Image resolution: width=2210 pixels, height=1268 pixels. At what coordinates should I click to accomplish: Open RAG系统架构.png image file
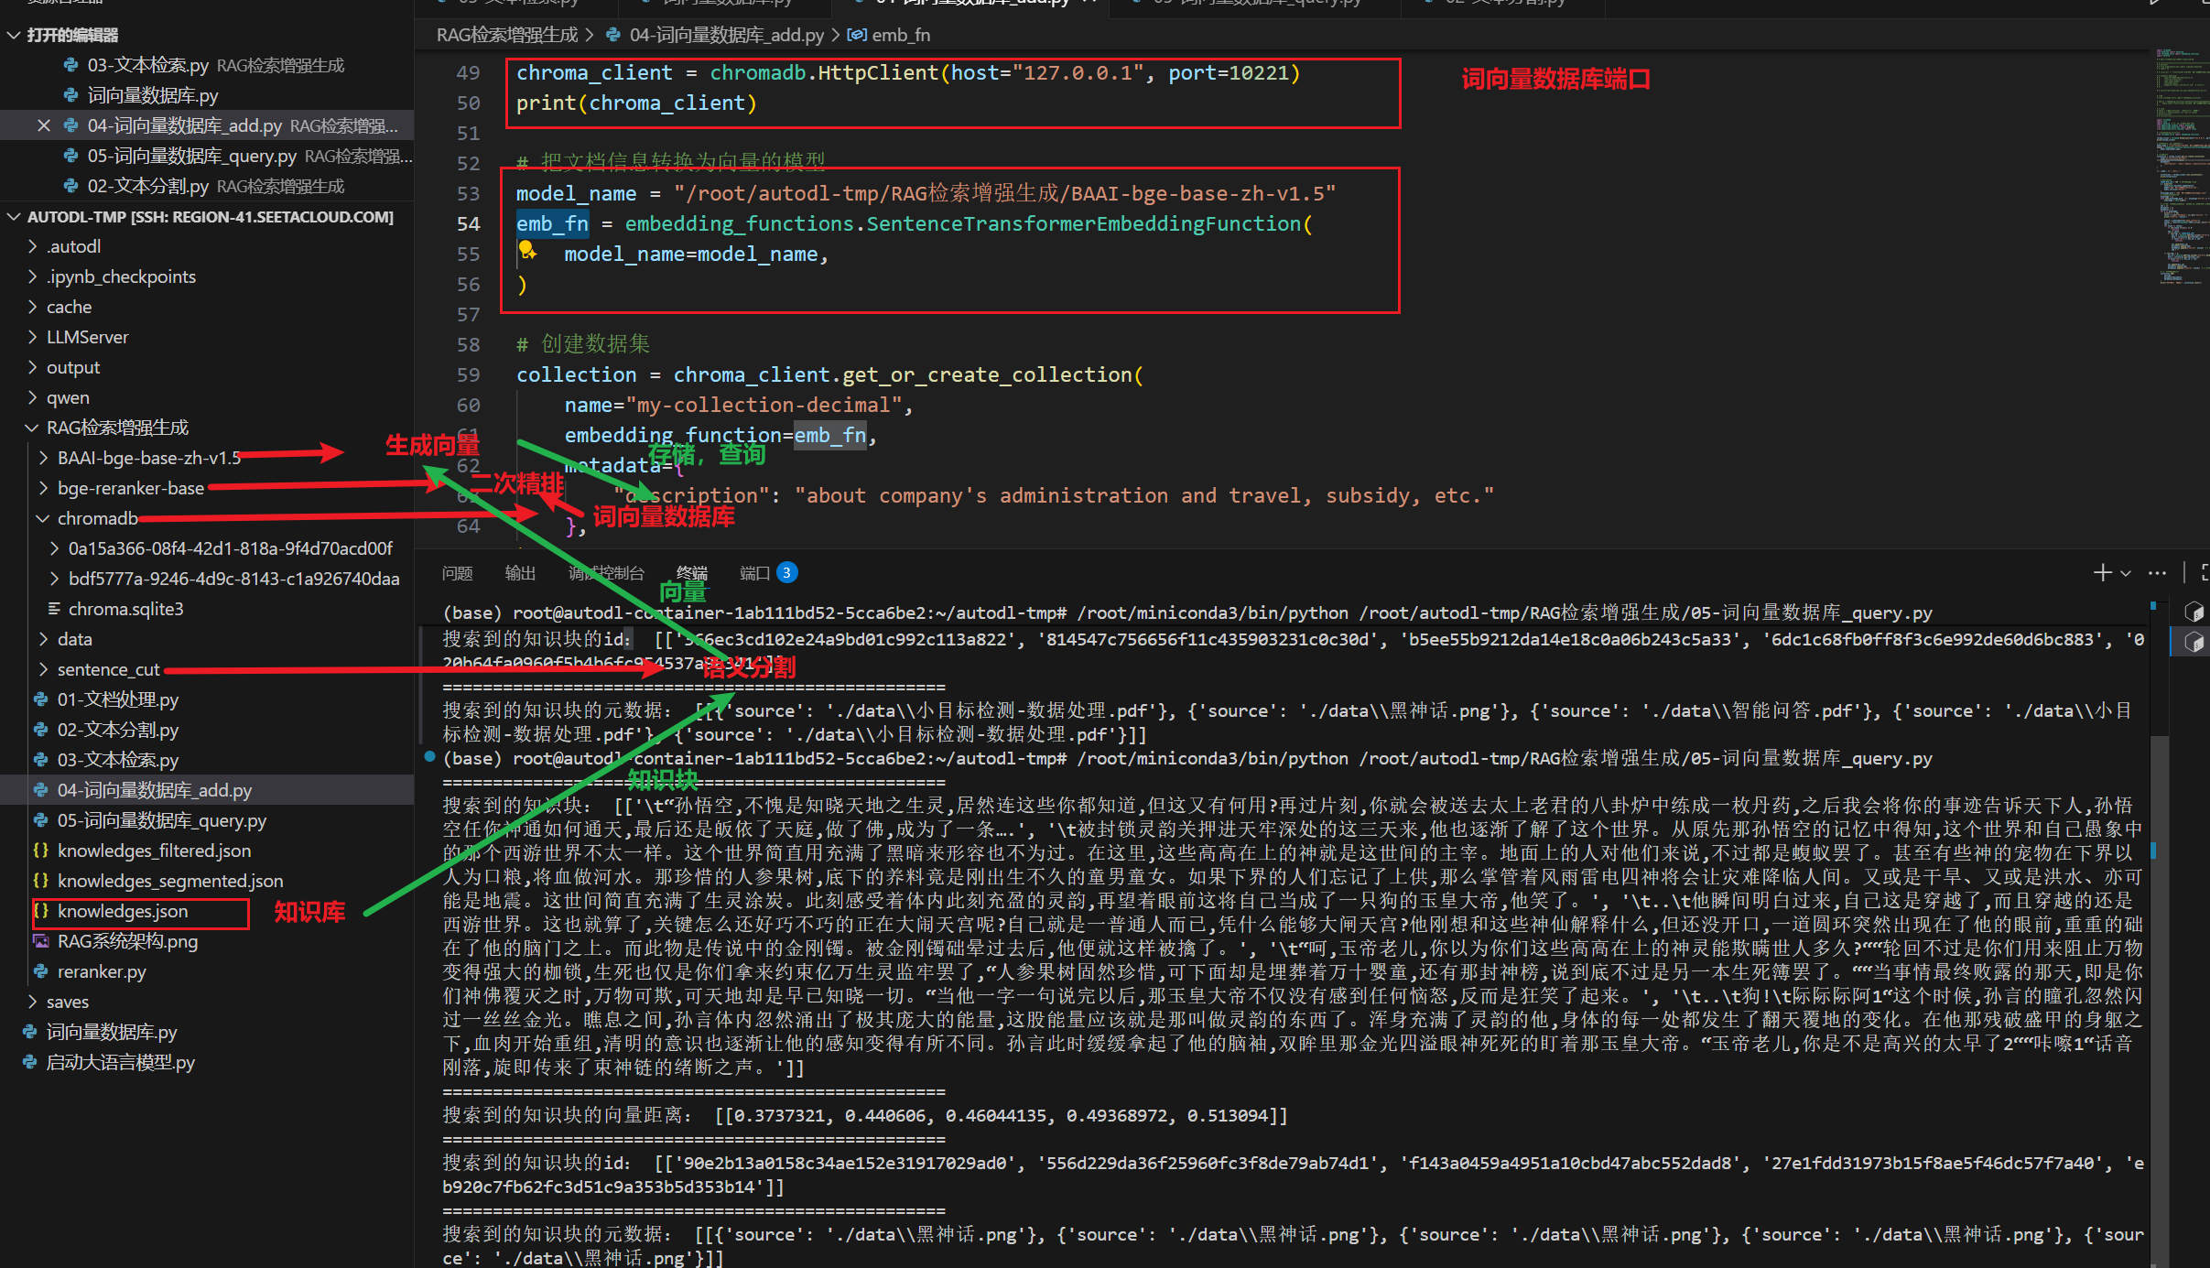click(127, 941)
